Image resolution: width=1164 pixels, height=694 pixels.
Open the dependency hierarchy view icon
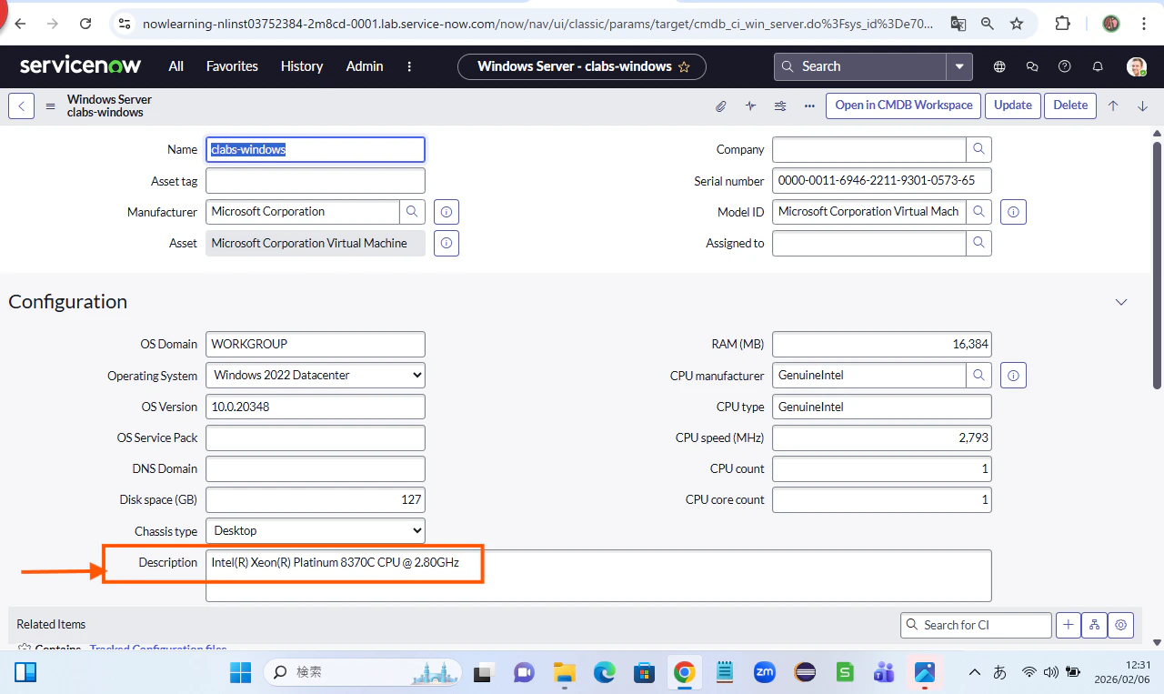point(1095,625)
